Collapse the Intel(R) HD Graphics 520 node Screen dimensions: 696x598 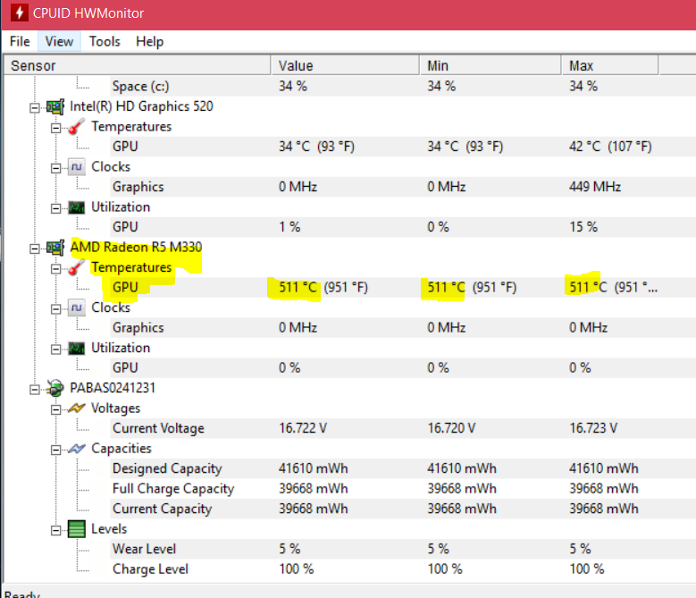click(35, 108)
